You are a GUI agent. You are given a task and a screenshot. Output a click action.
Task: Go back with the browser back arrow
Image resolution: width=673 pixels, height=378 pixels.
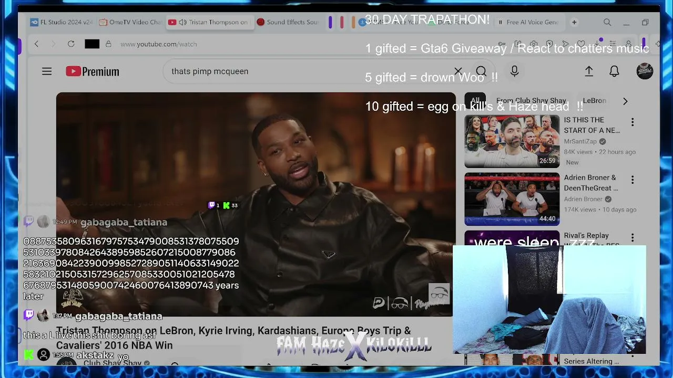[36, 44]
